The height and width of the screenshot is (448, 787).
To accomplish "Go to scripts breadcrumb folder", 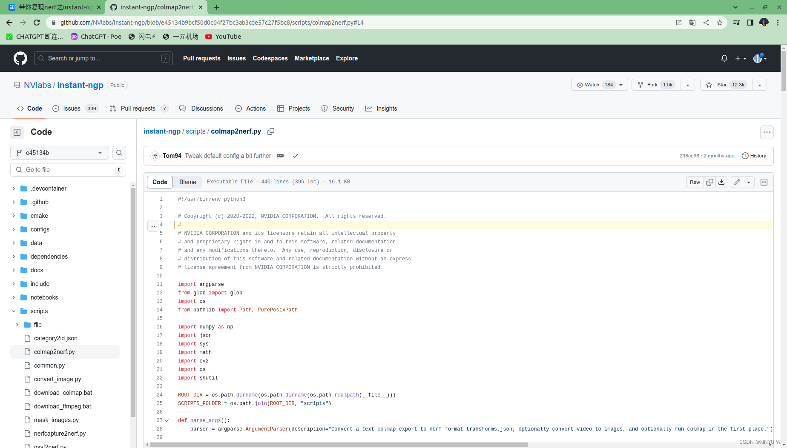I will pos(195,131).
